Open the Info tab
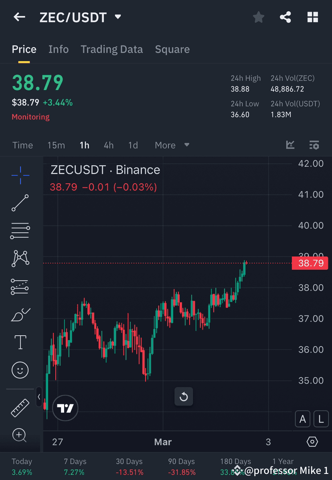This screenshot has height=480, width=332. (x=58, y=49)
